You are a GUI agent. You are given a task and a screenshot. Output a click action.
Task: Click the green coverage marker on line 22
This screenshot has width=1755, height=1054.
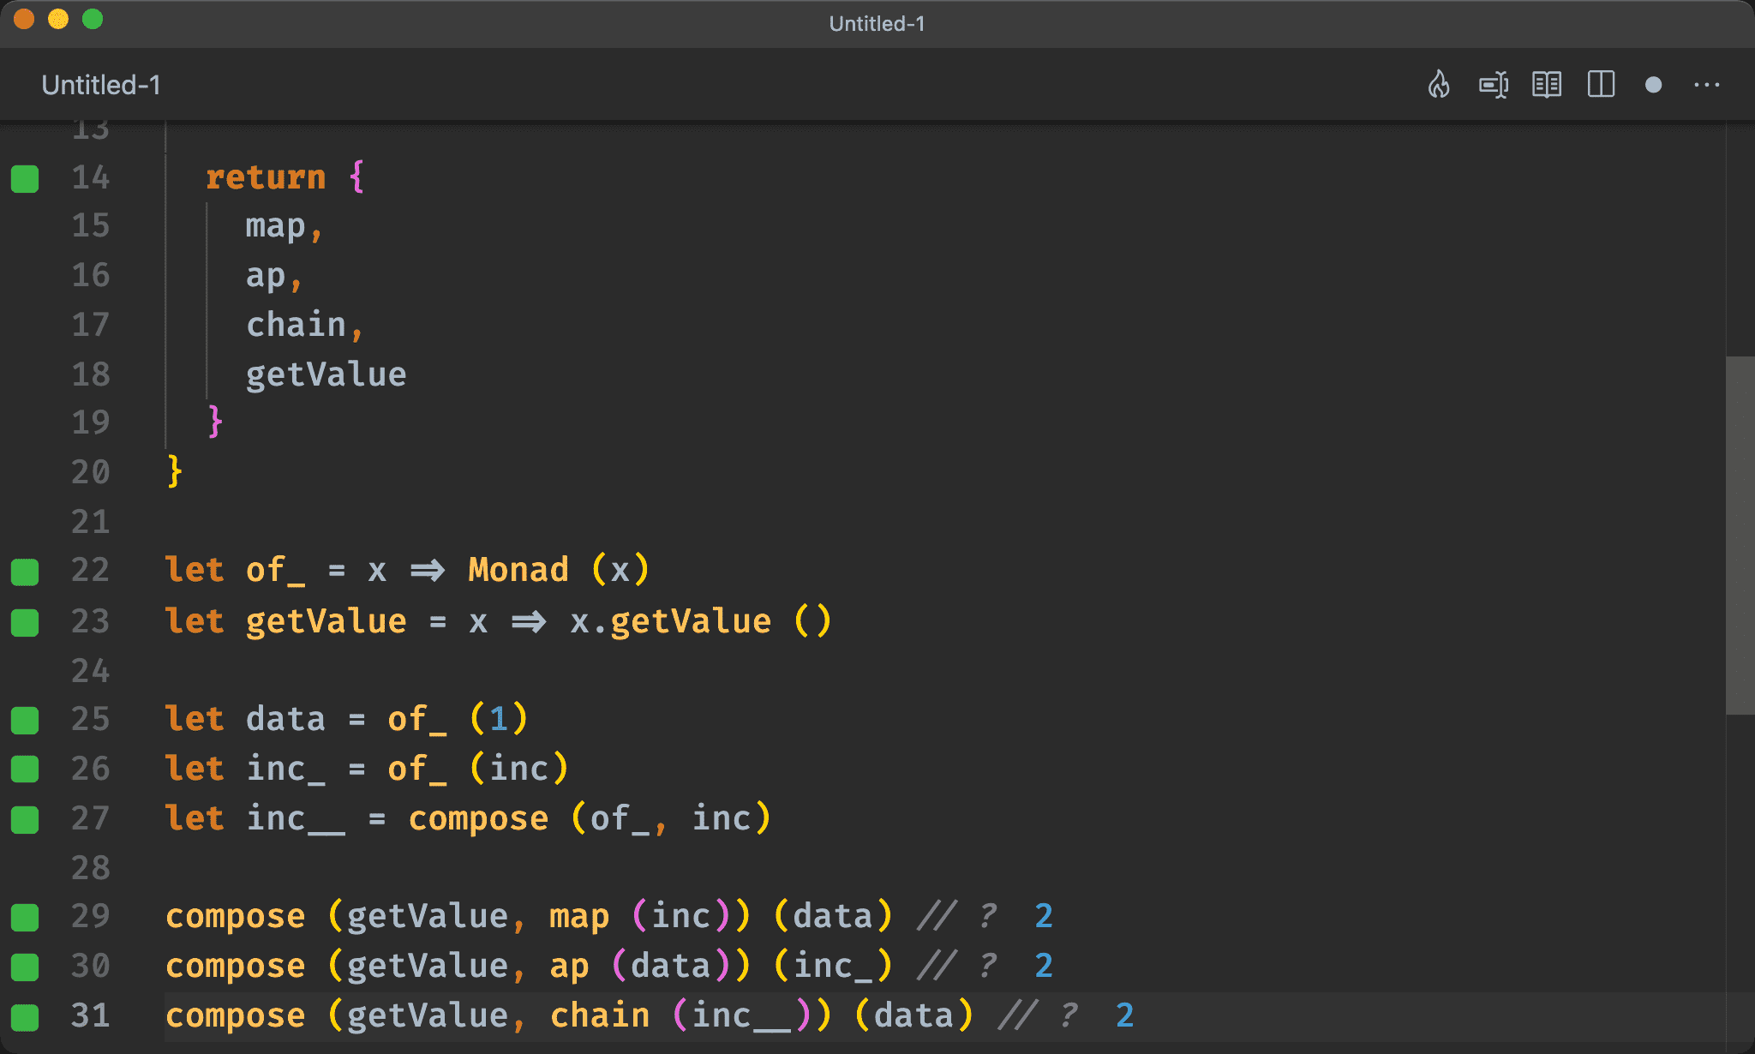(25, 571)
